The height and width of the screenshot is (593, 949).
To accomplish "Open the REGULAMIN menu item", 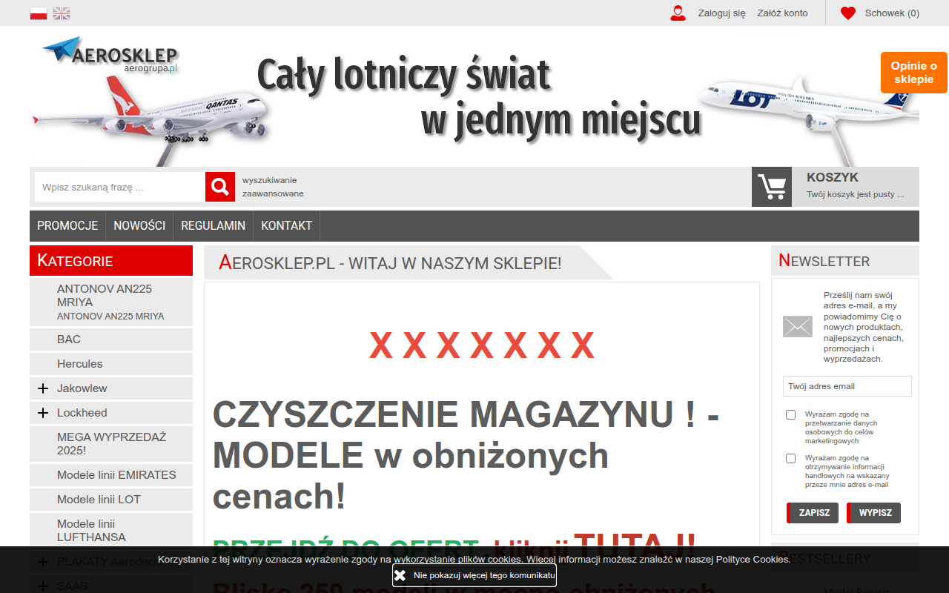I will (x=213, y=226).
